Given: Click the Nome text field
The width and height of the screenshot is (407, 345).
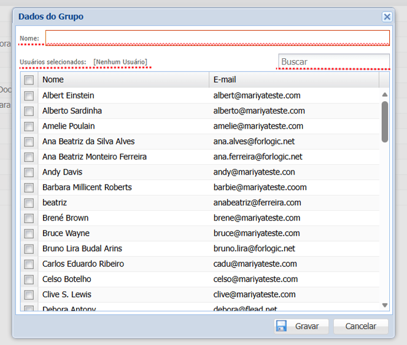Looking at the screenshot, I should point(217,38).
